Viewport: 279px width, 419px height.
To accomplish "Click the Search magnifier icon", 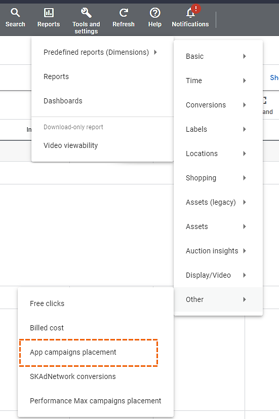I will [15, 13].
